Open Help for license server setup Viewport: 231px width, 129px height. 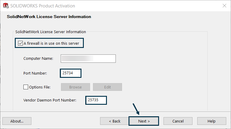212,121
